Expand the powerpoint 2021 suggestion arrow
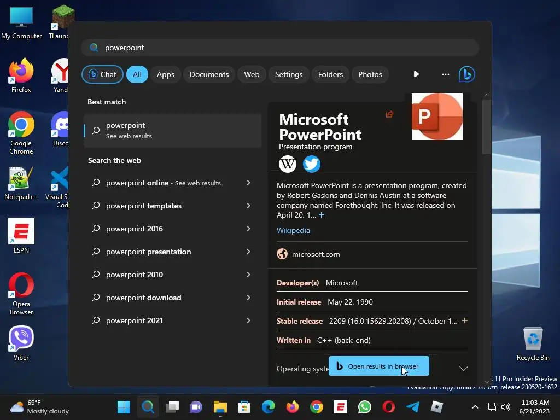 249,320
